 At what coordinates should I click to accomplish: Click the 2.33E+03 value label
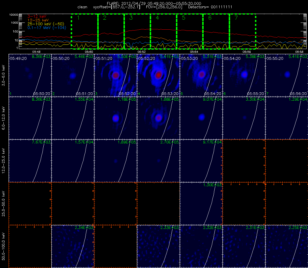tap(169, 228)
